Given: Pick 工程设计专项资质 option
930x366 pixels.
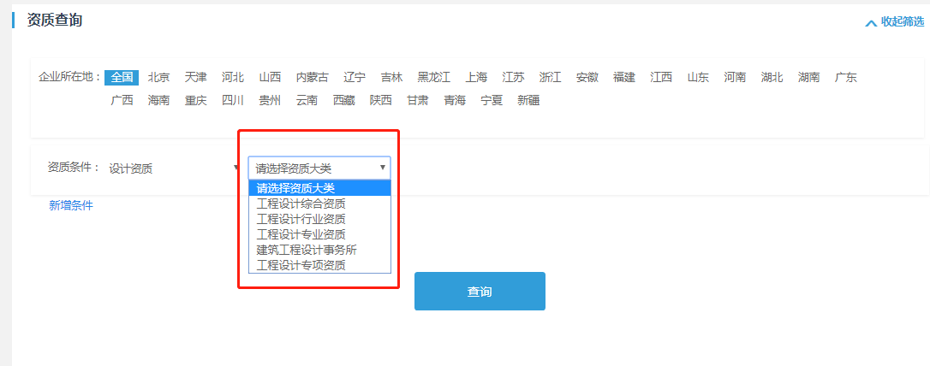Looking at the screenshot, I should (301, 265).
